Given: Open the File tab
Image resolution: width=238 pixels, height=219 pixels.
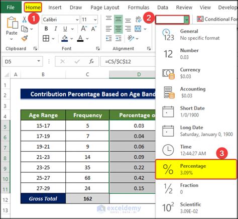Looking at the screenshot, I should (x=11, y=8).
